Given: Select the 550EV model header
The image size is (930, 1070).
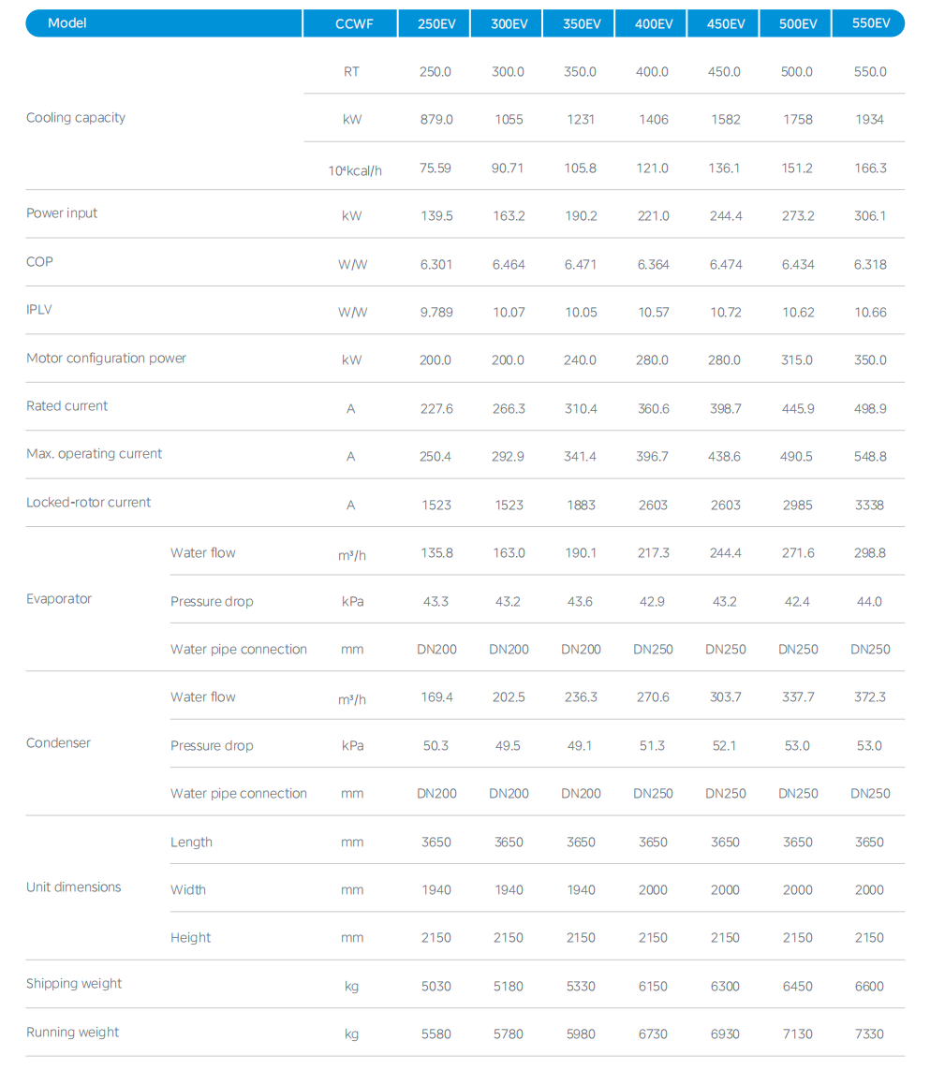Looking at the screenshot, I should point(870,23).
